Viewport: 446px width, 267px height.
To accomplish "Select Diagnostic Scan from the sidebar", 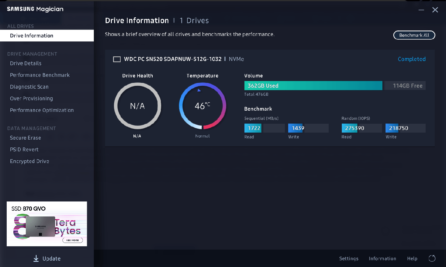I will [29, 87].
